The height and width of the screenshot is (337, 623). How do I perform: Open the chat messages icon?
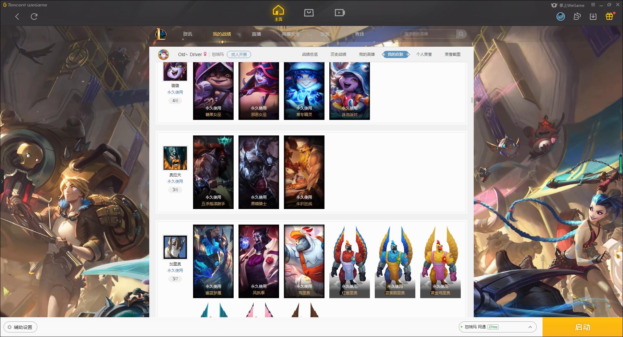577,16
